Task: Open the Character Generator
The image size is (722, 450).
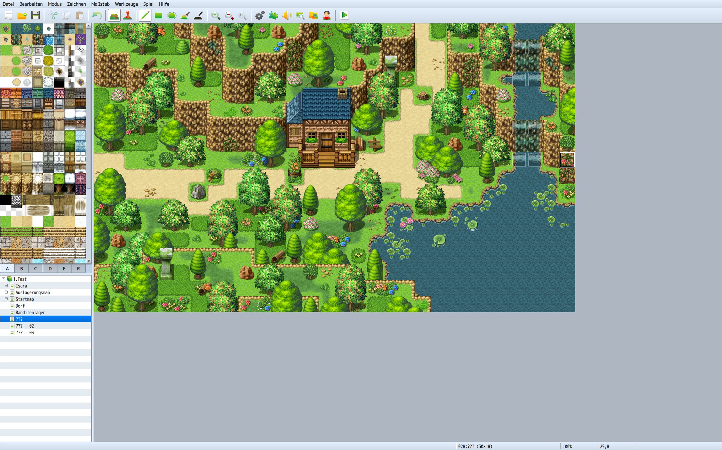Action: pos(327,15)
